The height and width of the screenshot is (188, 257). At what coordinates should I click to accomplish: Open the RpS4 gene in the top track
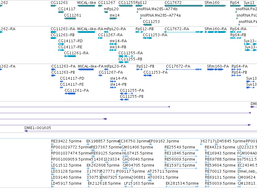click(236, 6)
